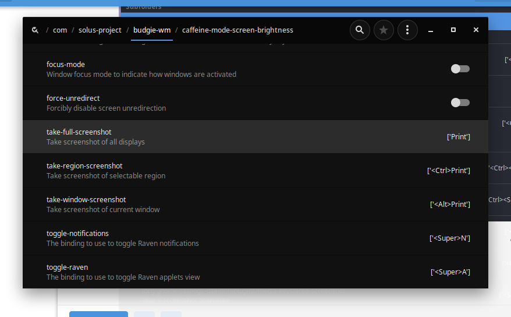Toggle the focus-mode switch

pyautogui.click(x=460, y=69)
